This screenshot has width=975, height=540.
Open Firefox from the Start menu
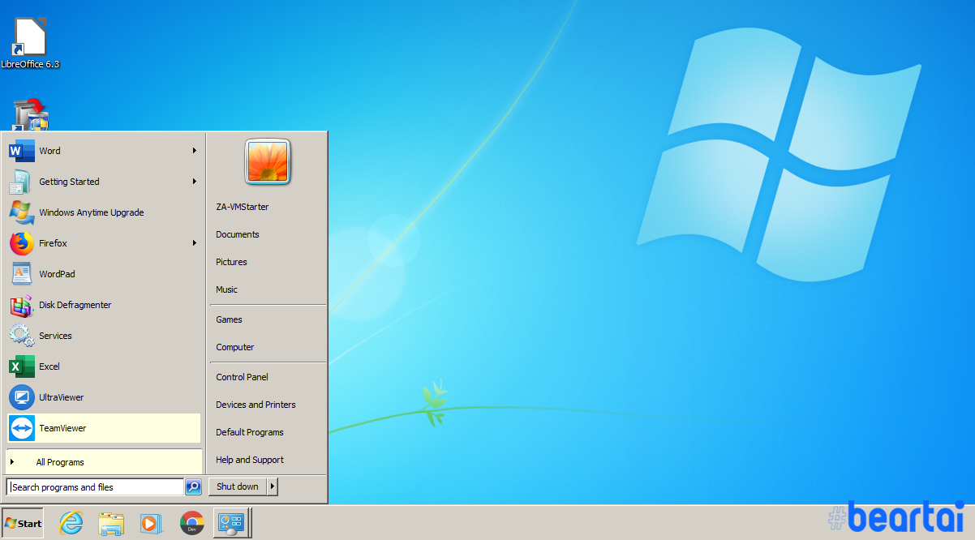click(x=103, y=243)
